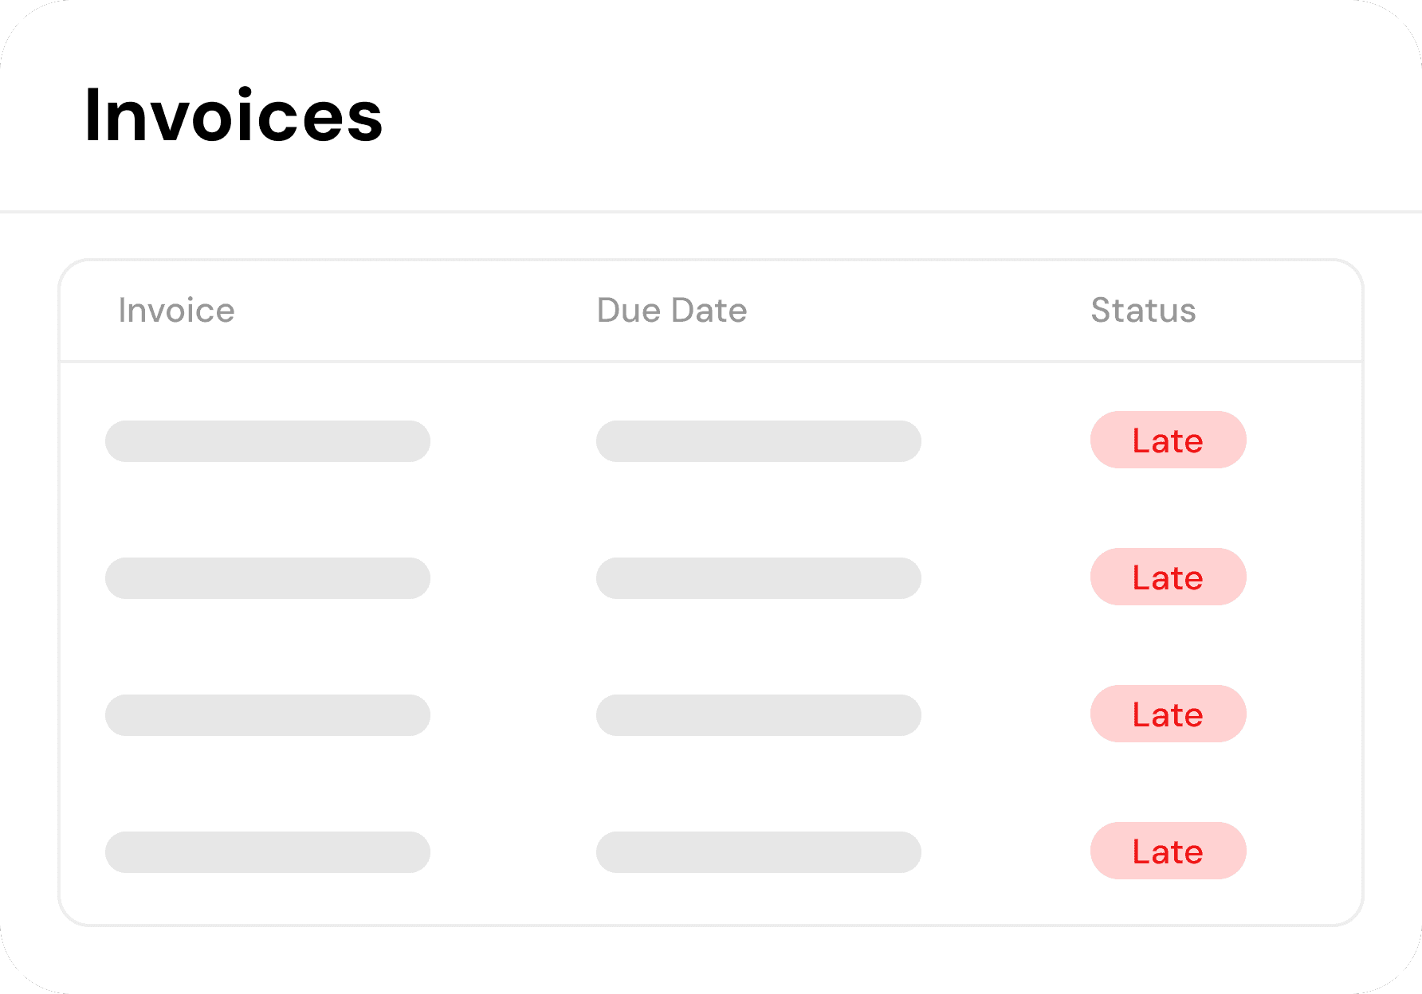
Task: Click the divider line below Invoices heading
Action: coord(711,212)
